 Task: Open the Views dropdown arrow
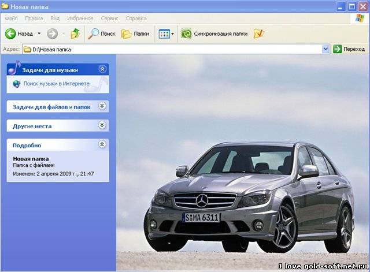tap(172, 34)
